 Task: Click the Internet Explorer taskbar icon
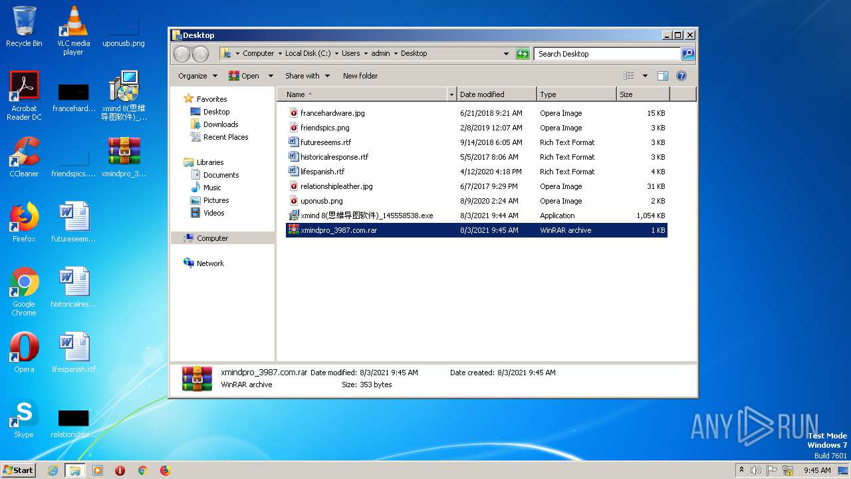(x=53, y=470)
